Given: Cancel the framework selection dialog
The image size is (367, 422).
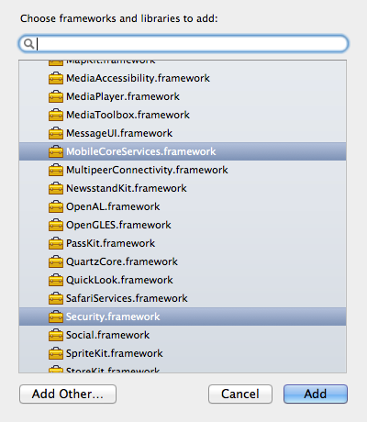Looking at the screenshot, I should [x=240, y=394].
